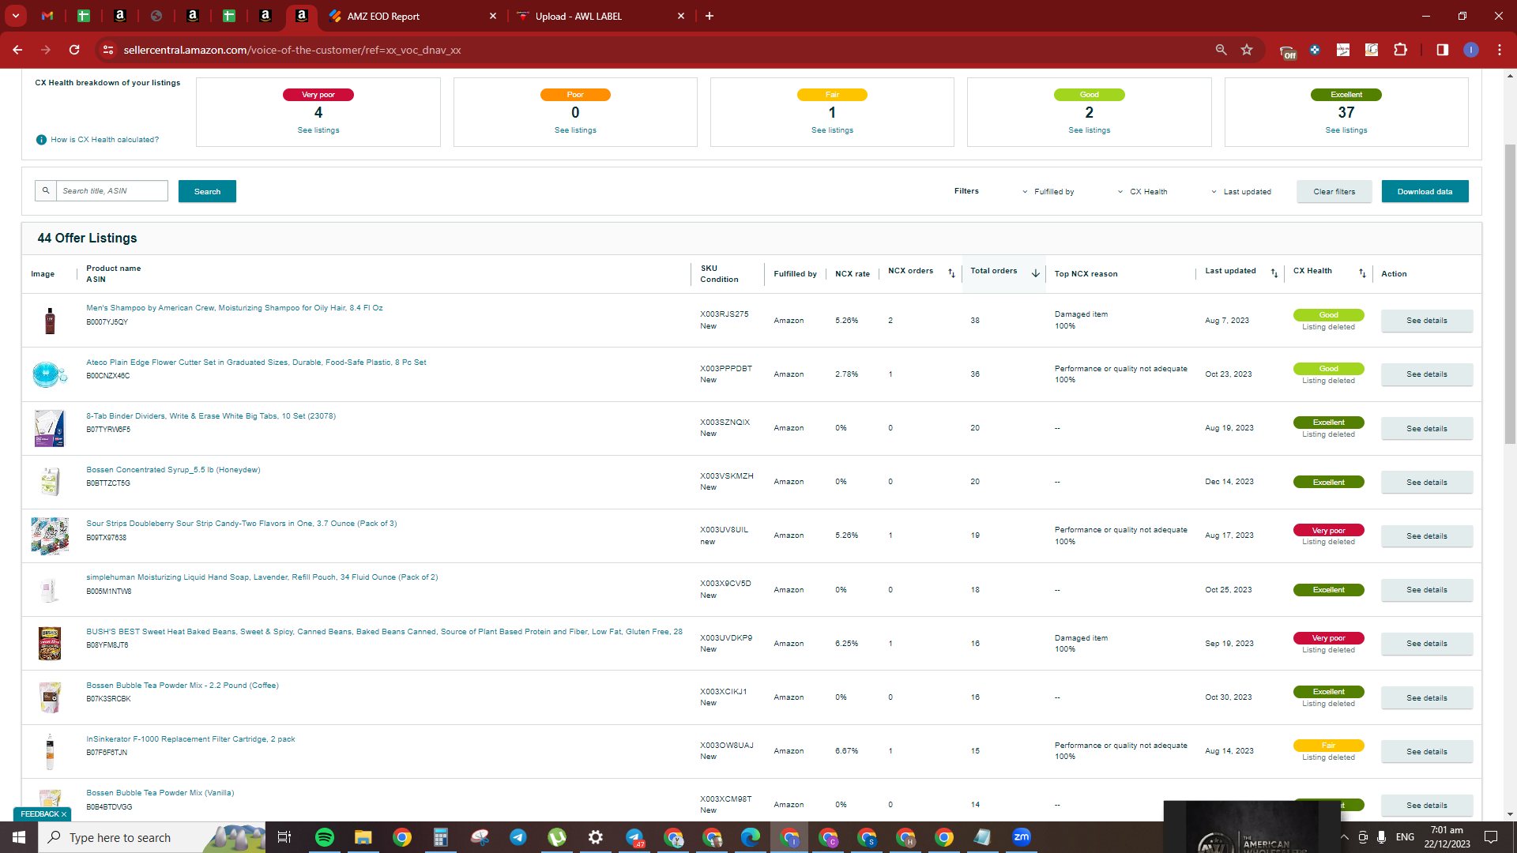Click the Very poor badge in summary
Screen dimensions: 1517x853
[x=318, y=95]
